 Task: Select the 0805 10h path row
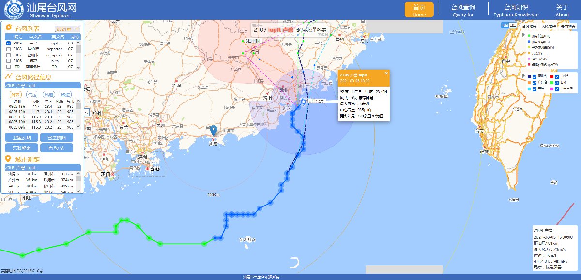point(40,122)
